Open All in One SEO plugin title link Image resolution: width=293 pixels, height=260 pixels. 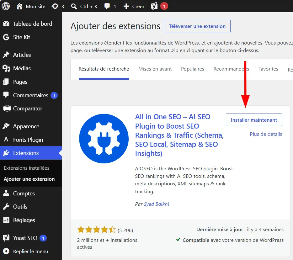179,135
